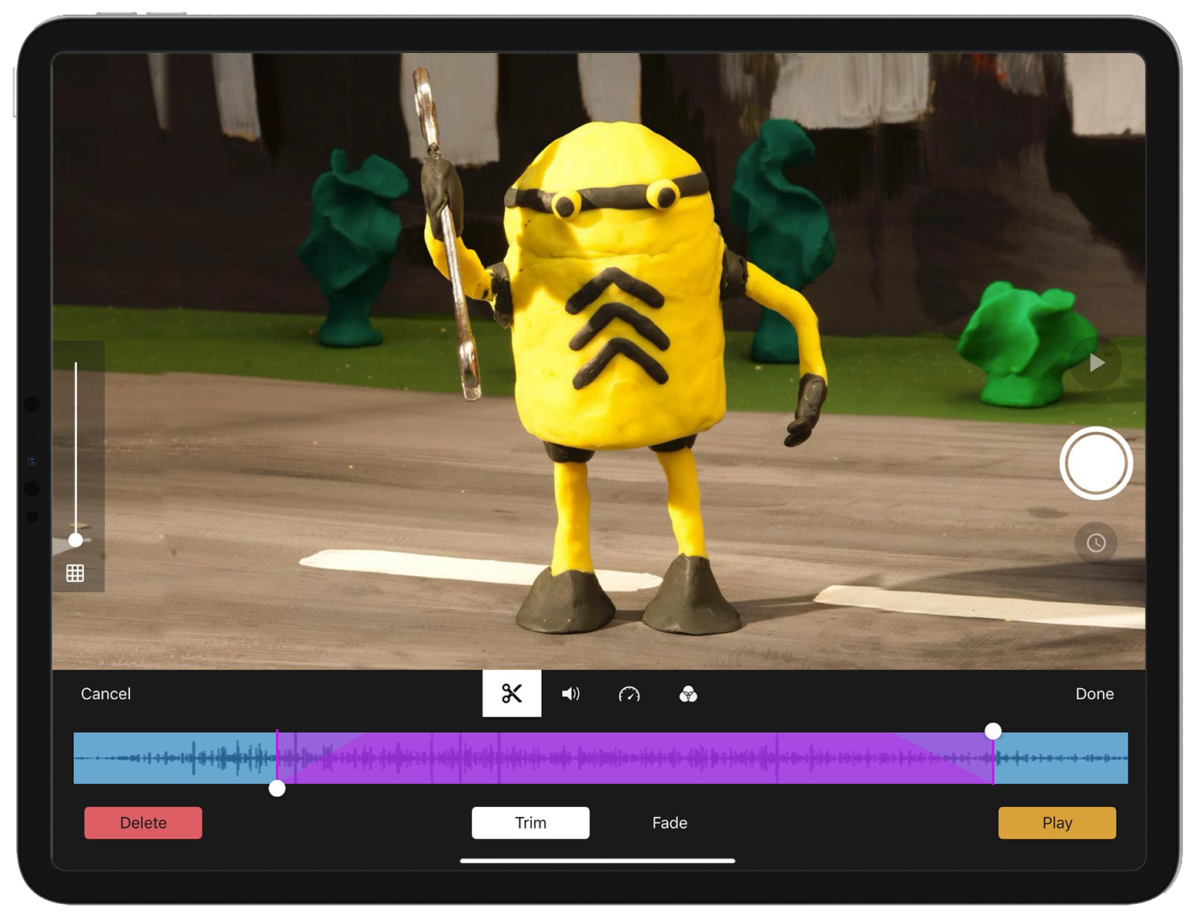Switch to the Trim tab
1193x917 pixels.
tap(530, 823)
